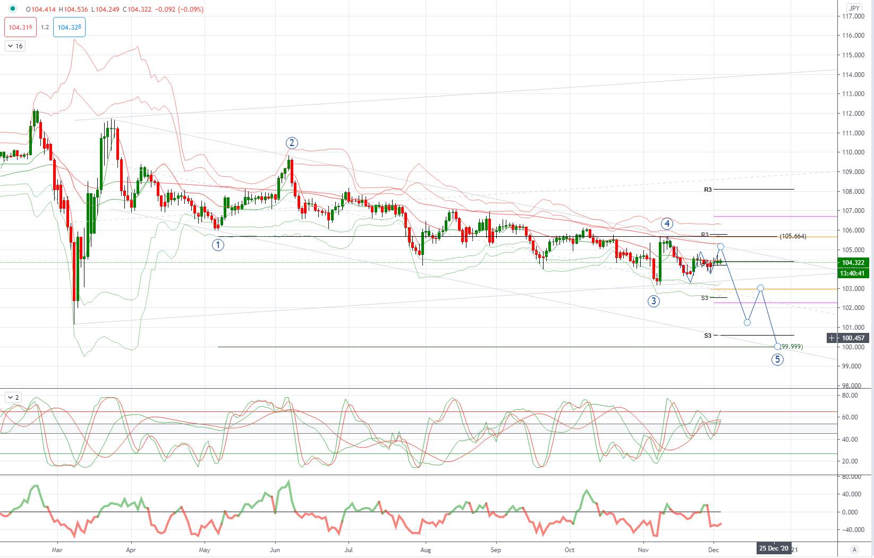Select Elliott wave label 5

tap(777, 359)
